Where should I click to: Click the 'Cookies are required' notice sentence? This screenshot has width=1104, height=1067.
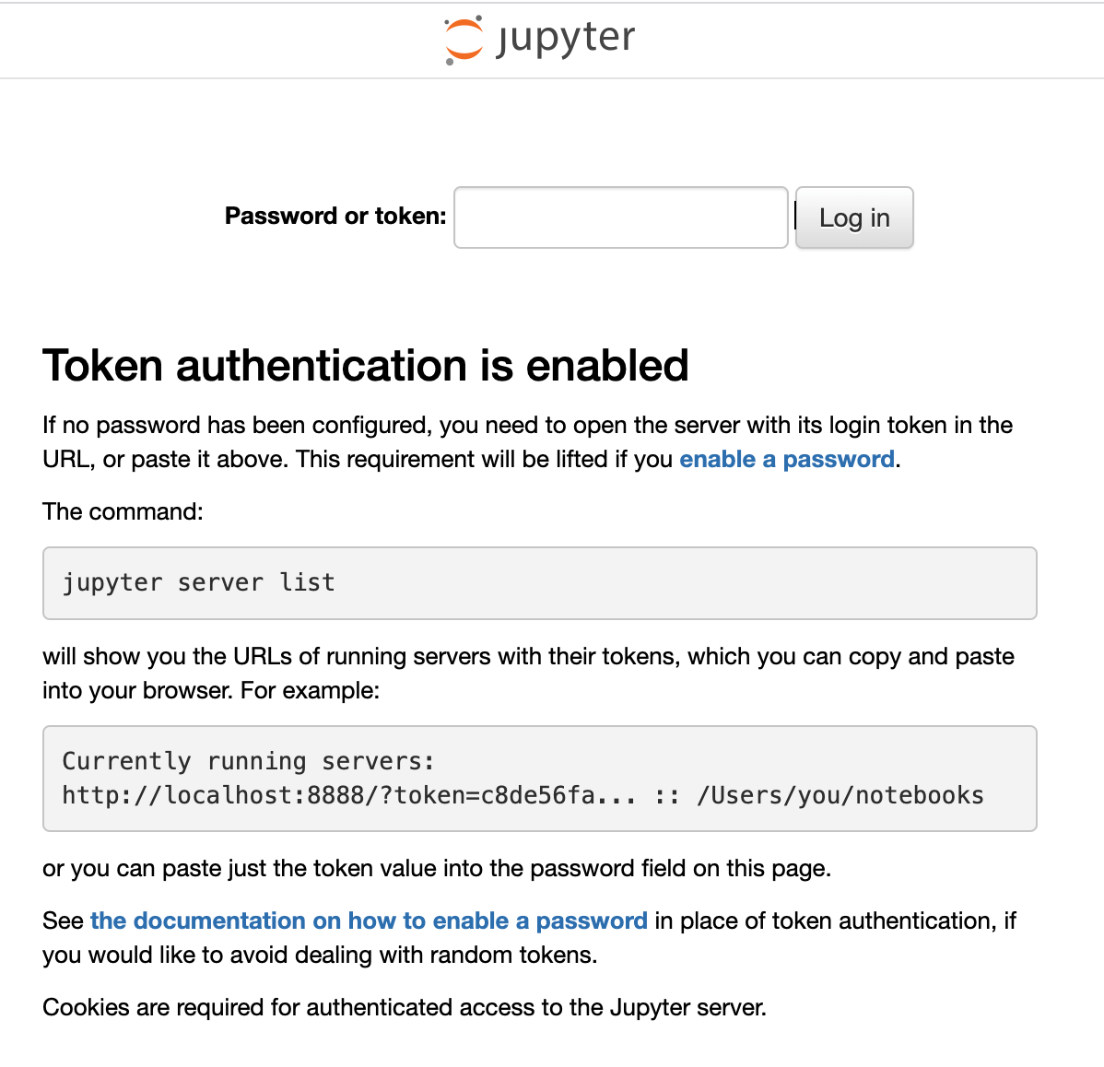(x=405, y=1007)
